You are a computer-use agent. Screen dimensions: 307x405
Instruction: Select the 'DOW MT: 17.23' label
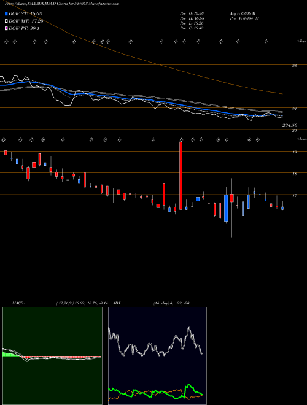pyautogui.click(x=26, y=21)
